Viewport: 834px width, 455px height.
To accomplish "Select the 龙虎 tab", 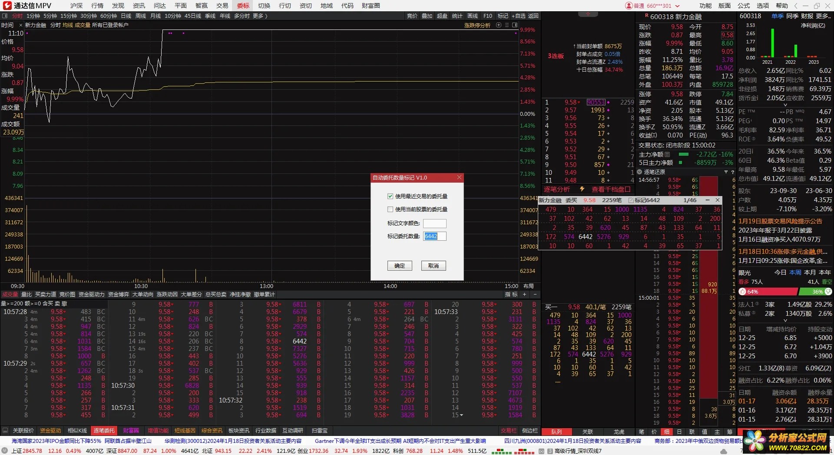I will (x=619, y=432).
